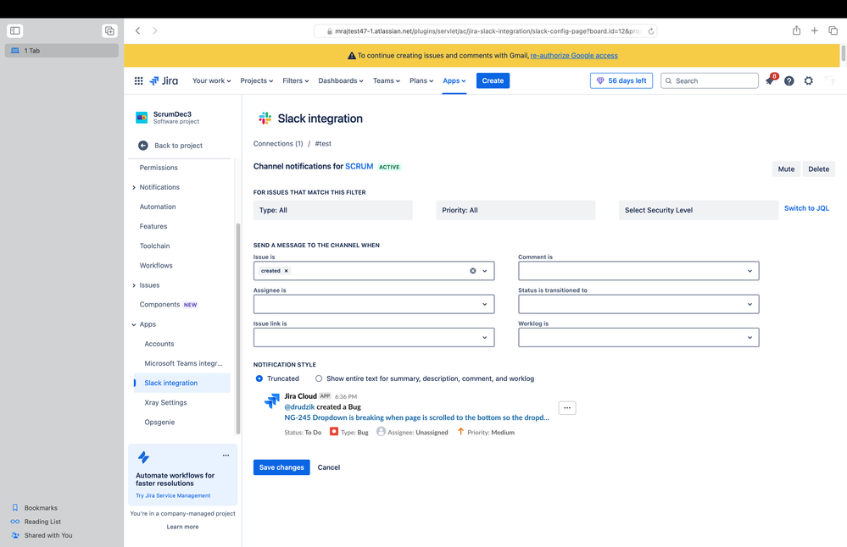
Task: Reload the page using the refresh icon
Action: [651, 31]
